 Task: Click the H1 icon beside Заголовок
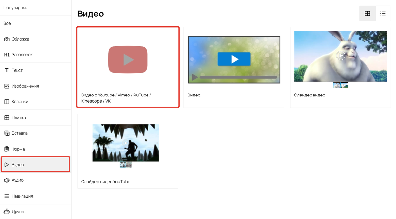pyautogui.click(x=7, y=55)
